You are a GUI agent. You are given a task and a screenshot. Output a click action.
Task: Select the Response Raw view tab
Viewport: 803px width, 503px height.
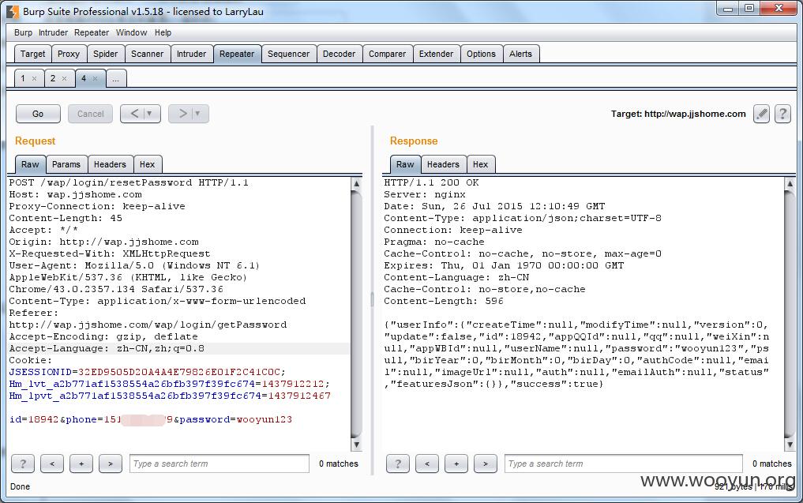[x=405, y=164]
